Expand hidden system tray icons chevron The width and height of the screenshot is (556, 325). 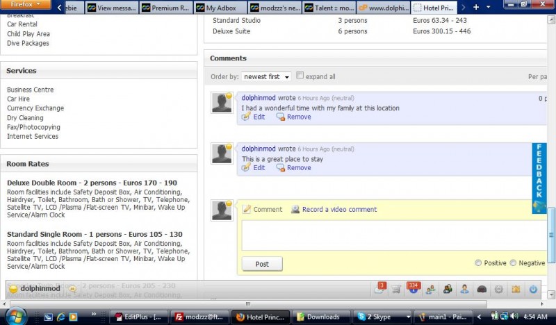479,317
